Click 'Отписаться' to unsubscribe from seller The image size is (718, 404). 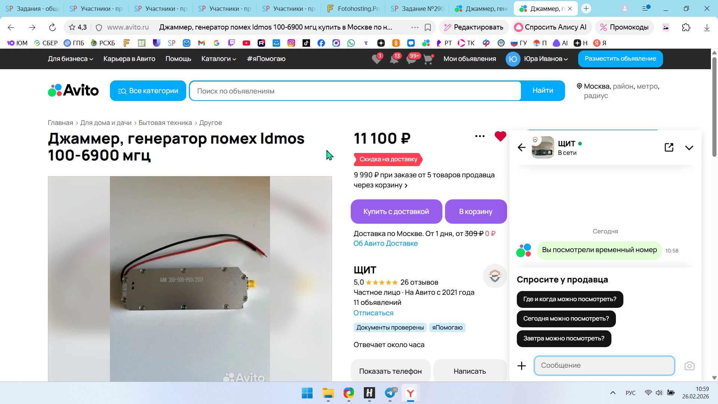click(x=373, y=313)
